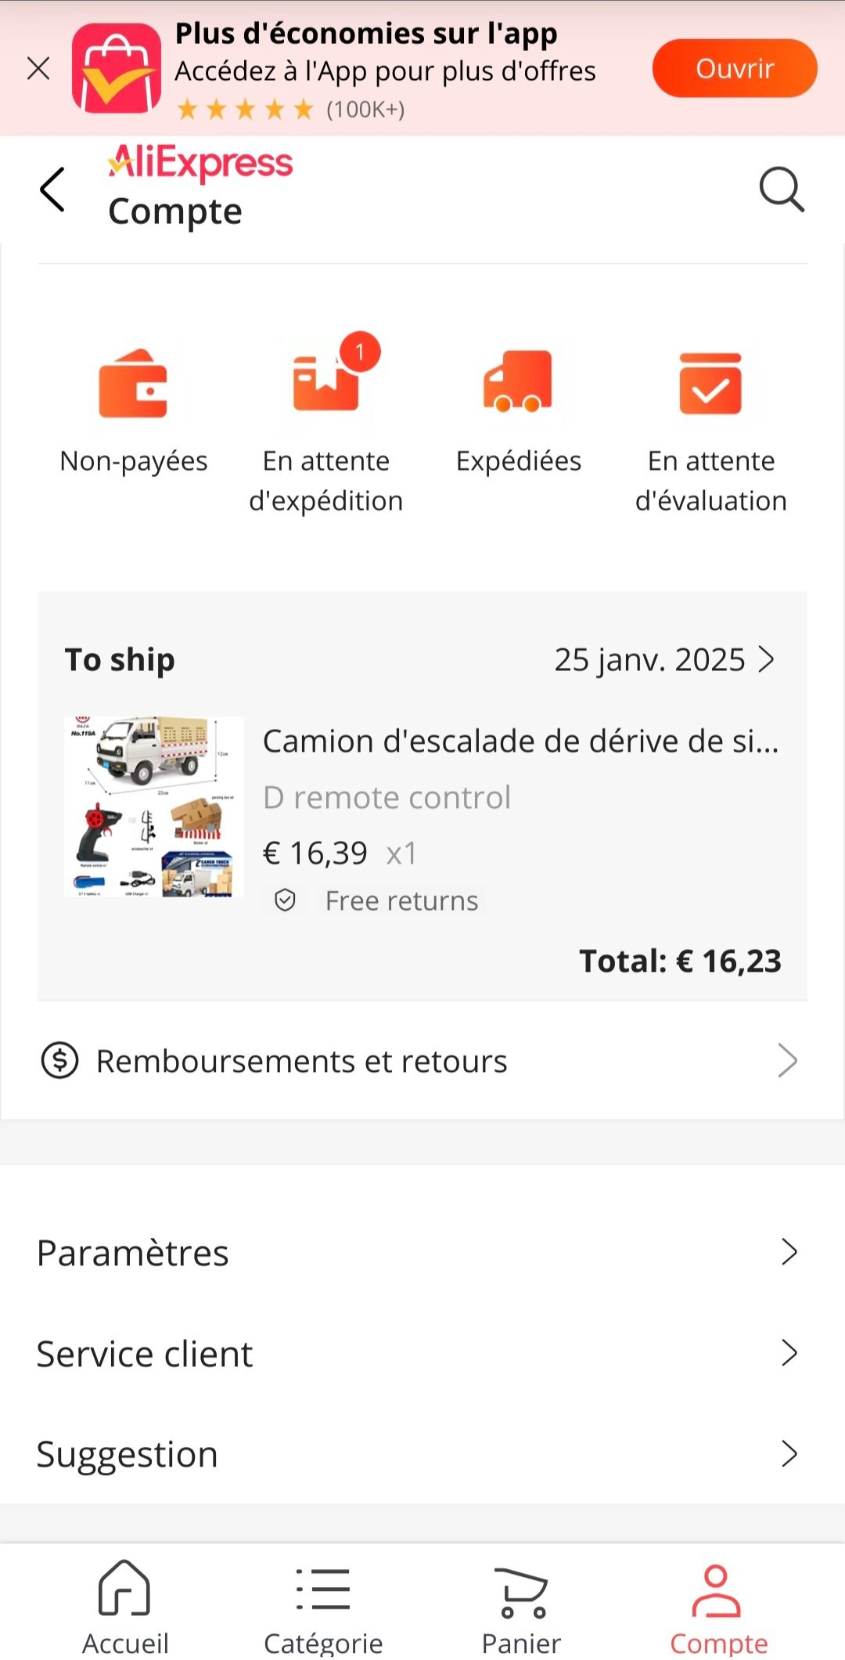845x1660 pixels.
Task: Tap the search magnifier icon
Action: [x=782, y=189]
